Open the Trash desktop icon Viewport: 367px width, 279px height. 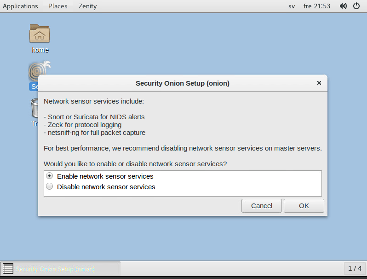[34, 109]
